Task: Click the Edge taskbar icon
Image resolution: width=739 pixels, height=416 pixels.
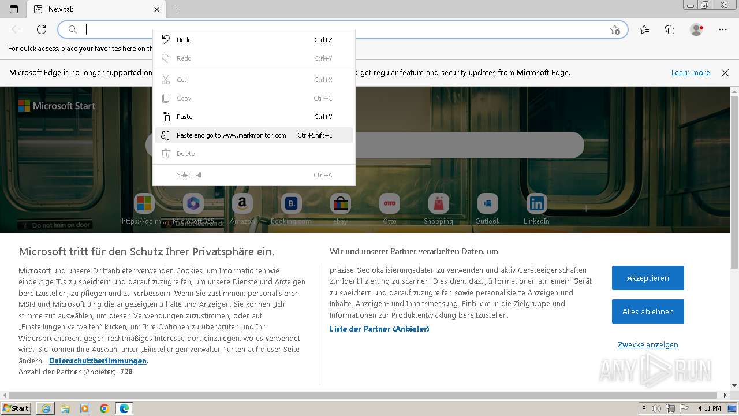Action: click(124, 408)
